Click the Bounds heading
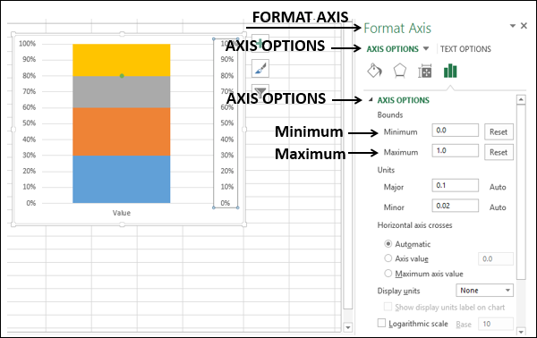537x338 pixels. tap(390, 115)
